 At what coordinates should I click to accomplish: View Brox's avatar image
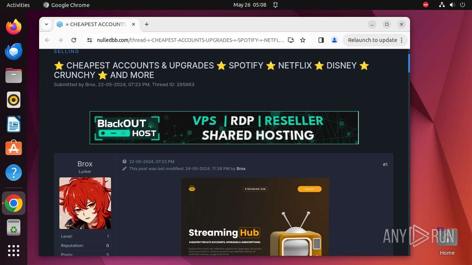pyautogui.click(x=85, y=203)
